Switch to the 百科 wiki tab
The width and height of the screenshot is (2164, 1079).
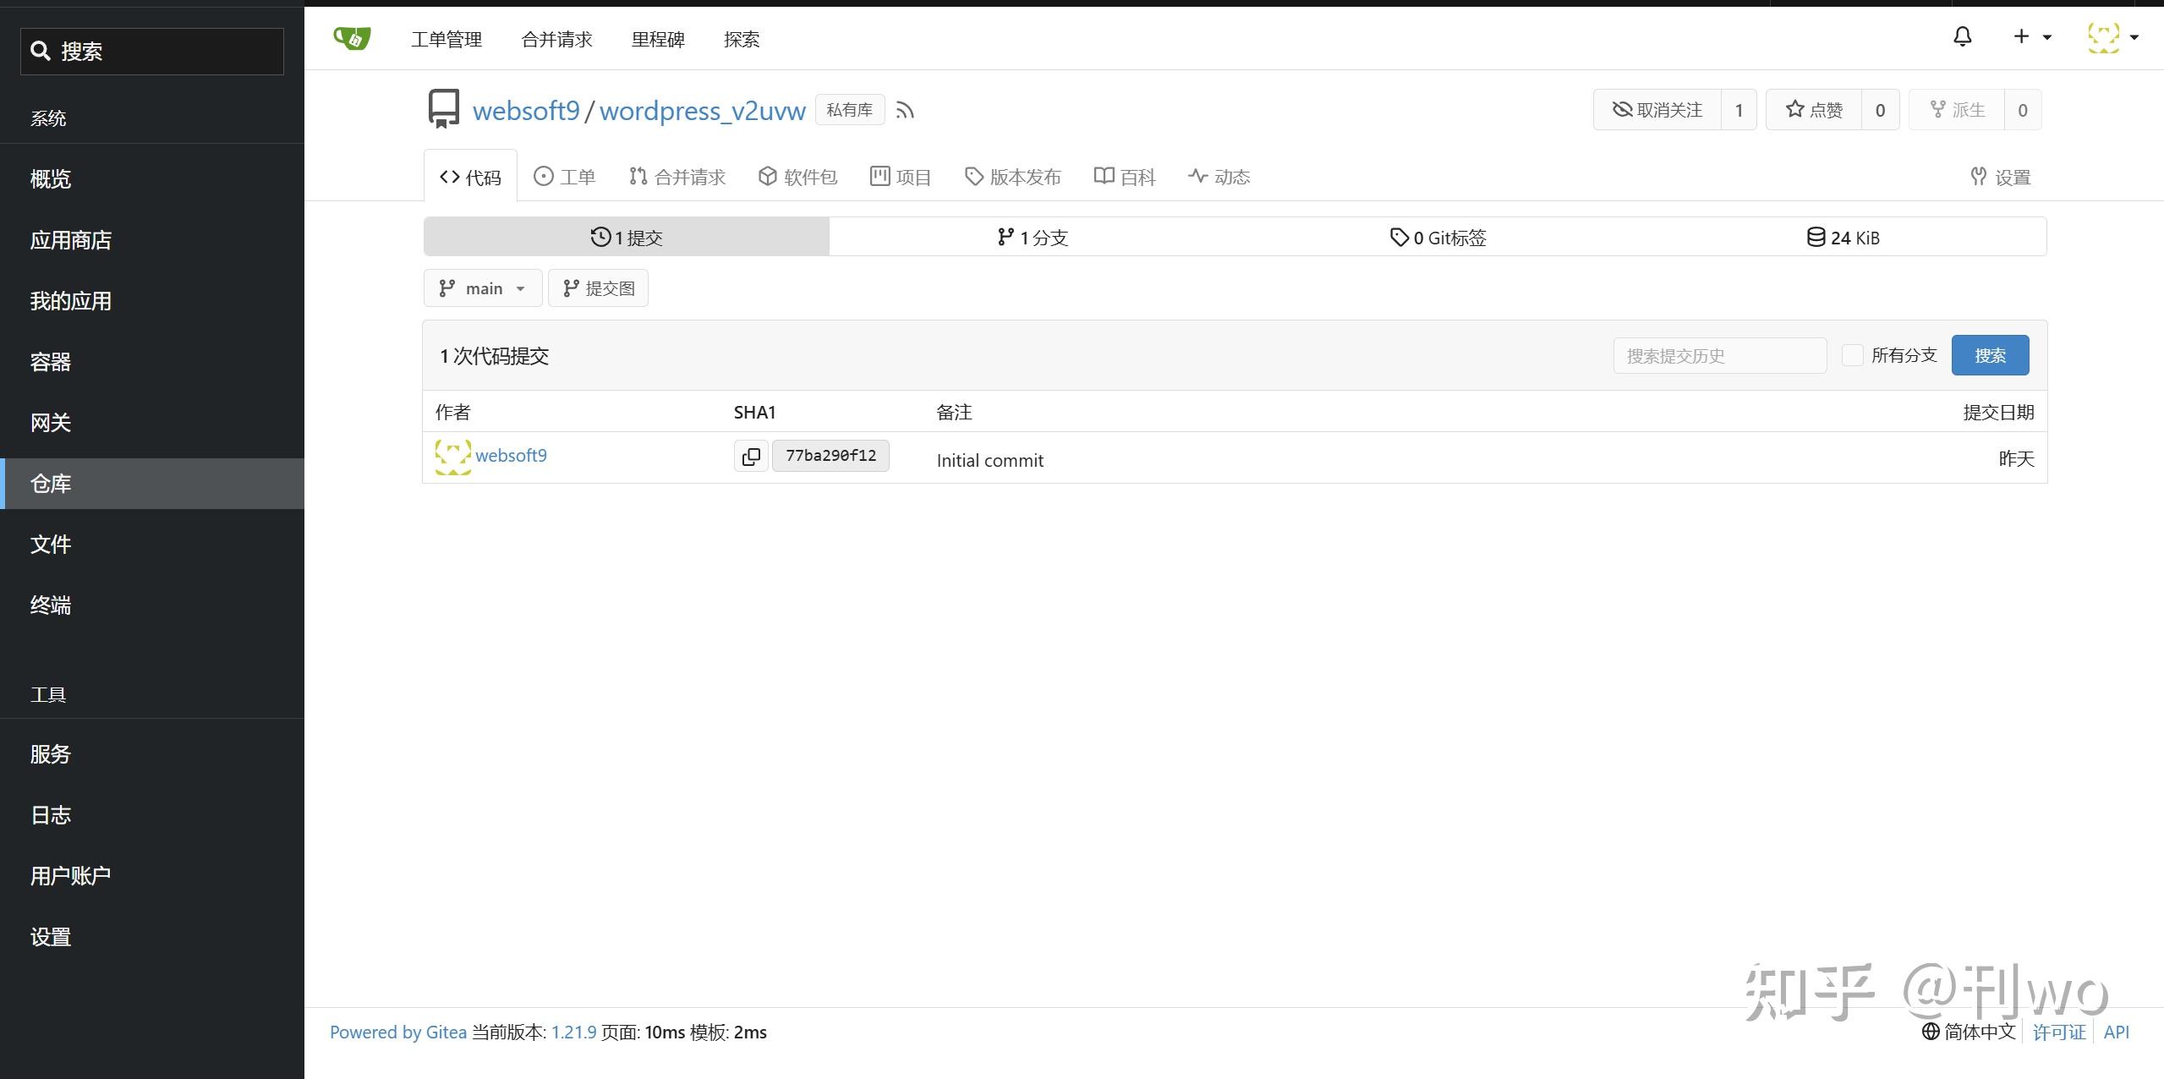pyautogui.click(x=1123, y=176)
